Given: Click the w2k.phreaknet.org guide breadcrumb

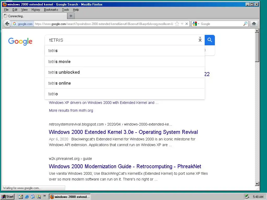Looking at the screenshot, I should [70, 159].
